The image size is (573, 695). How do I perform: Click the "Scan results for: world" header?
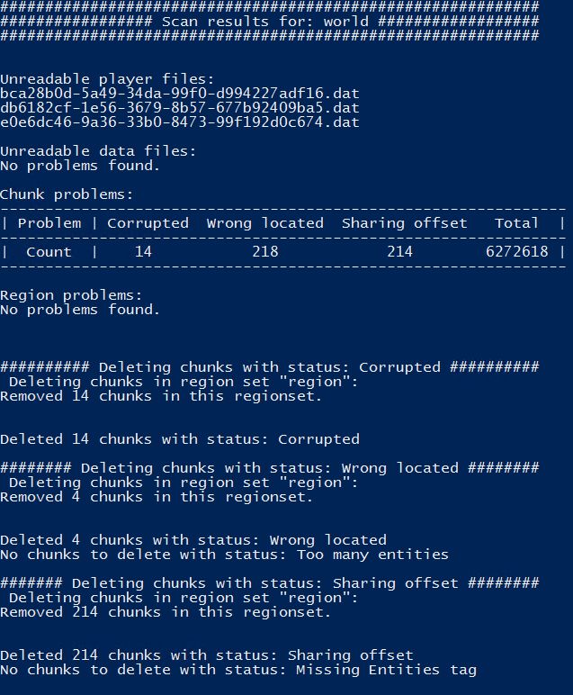tap(269, 22)
